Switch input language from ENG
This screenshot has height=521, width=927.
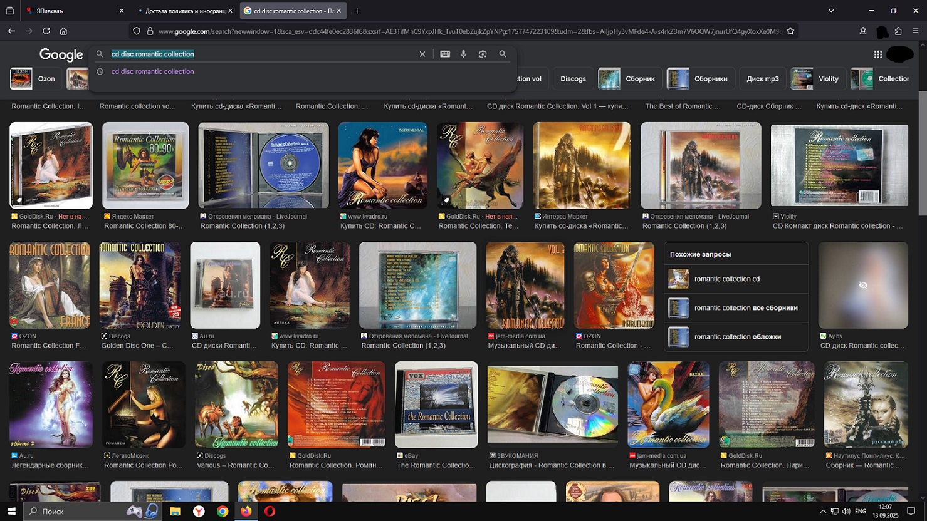pyautogui.click(x=861, y=511)
